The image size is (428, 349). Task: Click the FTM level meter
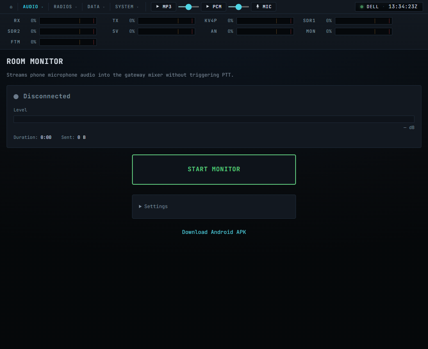point(68,42)
